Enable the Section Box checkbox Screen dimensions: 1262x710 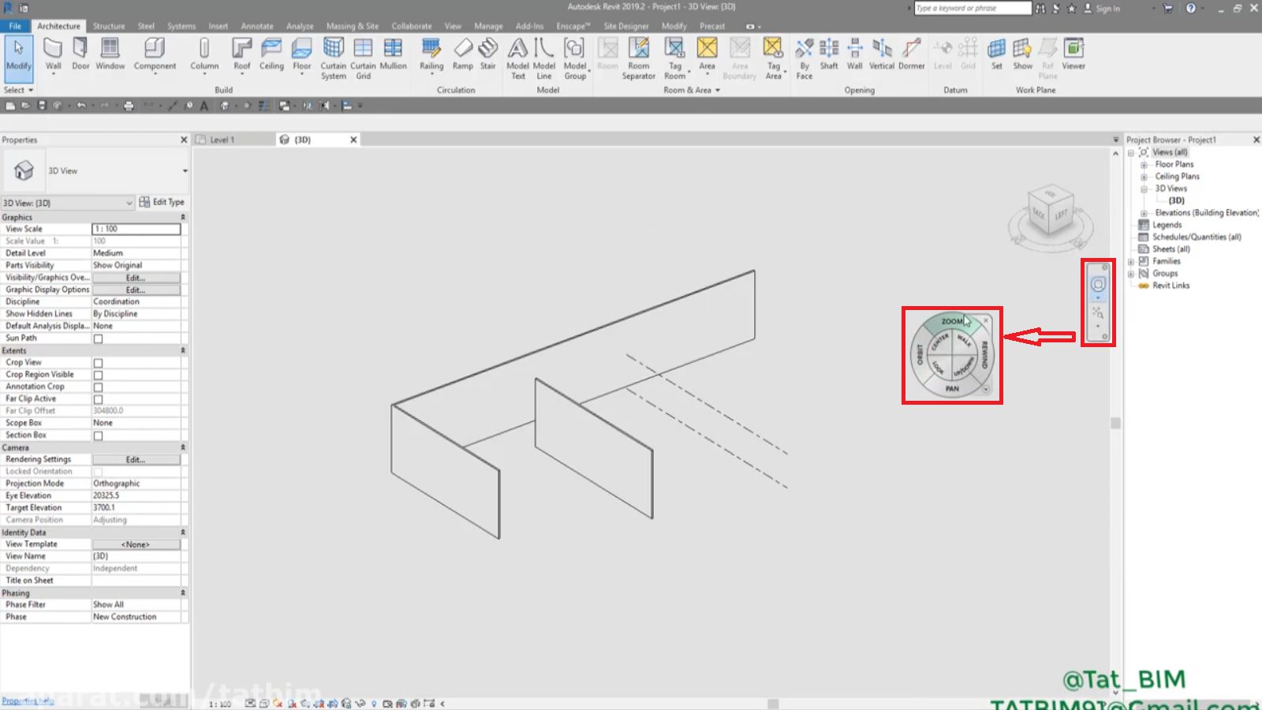pos(99,436)
